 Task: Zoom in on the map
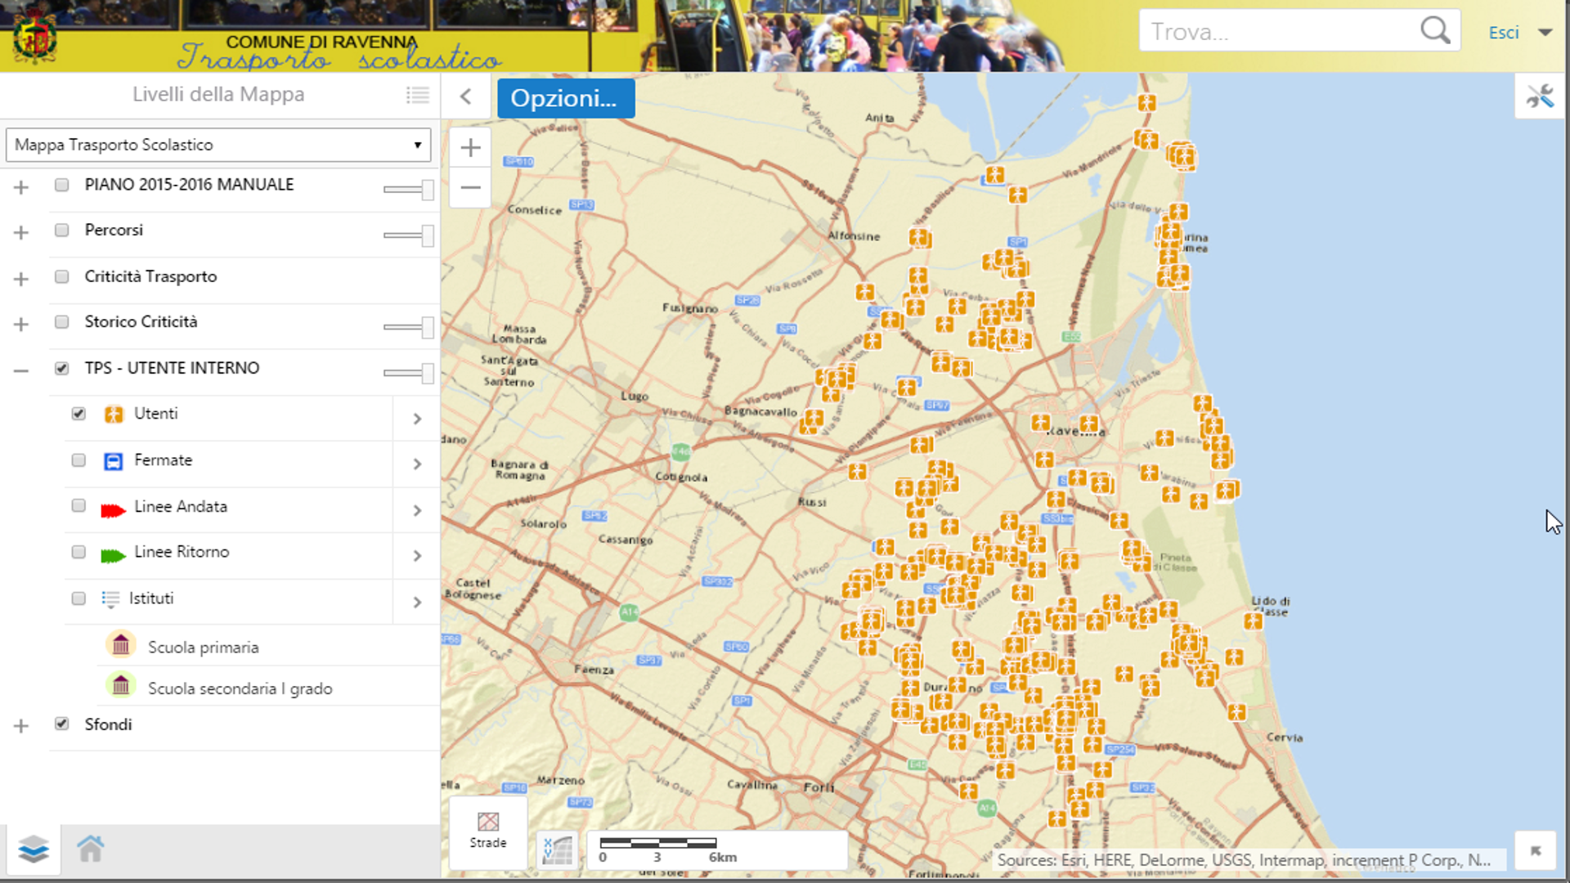[470, 147]
